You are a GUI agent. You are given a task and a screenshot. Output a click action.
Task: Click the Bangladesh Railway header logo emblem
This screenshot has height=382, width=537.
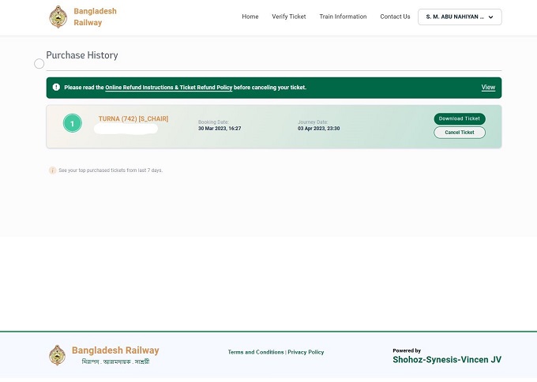58,17
